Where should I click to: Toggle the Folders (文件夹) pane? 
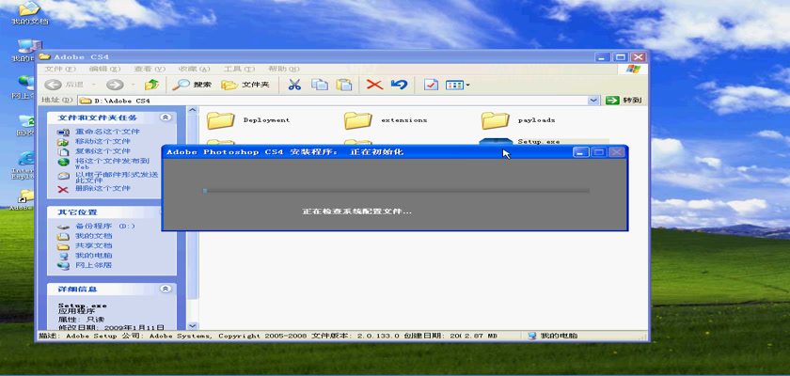coord(245,85)
